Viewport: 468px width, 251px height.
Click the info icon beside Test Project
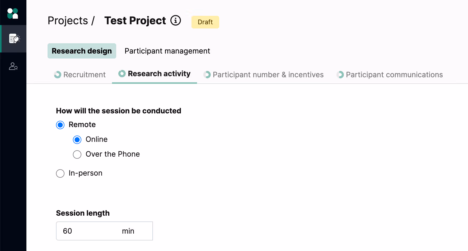pos(175,20)
